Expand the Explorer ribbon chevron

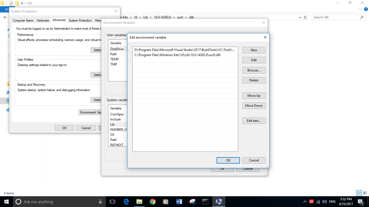tap(360, 9)
